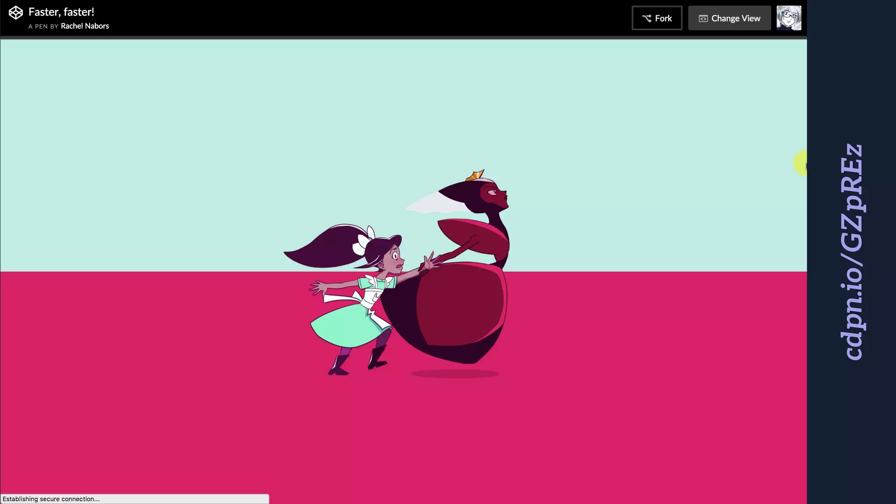The image size is (896, 504).
Task: Click the pen title Faster, faster!
Action: pyautogui.click(x=61, y=12)
